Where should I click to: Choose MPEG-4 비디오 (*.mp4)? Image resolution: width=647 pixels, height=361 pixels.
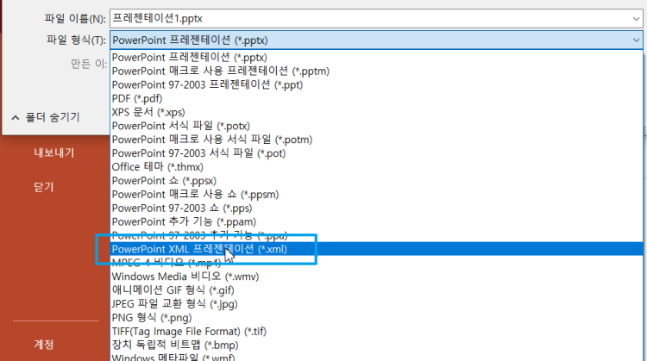(x=376, y=263)
